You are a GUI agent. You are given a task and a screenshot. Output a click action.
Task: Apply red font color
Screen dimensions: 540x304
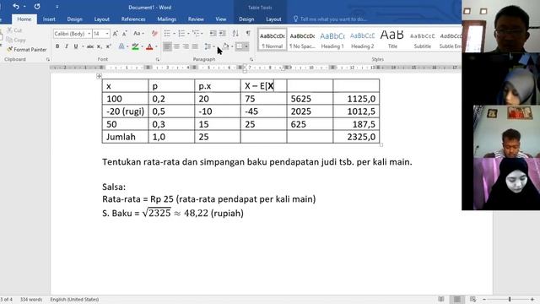(x=149, y=46)
